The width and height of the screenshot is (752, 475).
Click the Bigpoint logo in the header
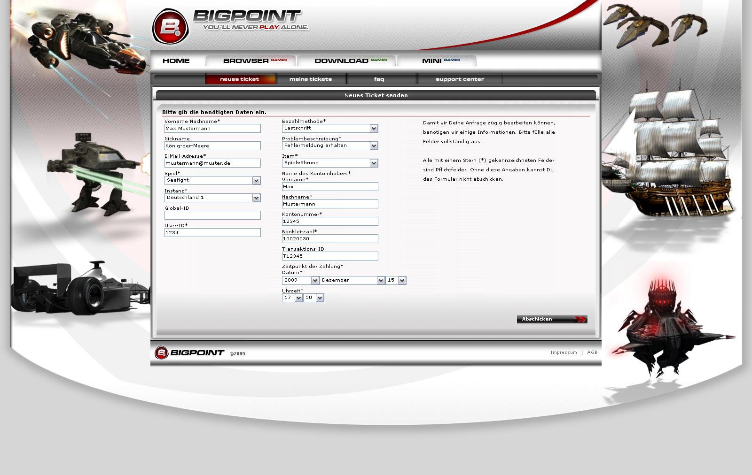[230, 26]
